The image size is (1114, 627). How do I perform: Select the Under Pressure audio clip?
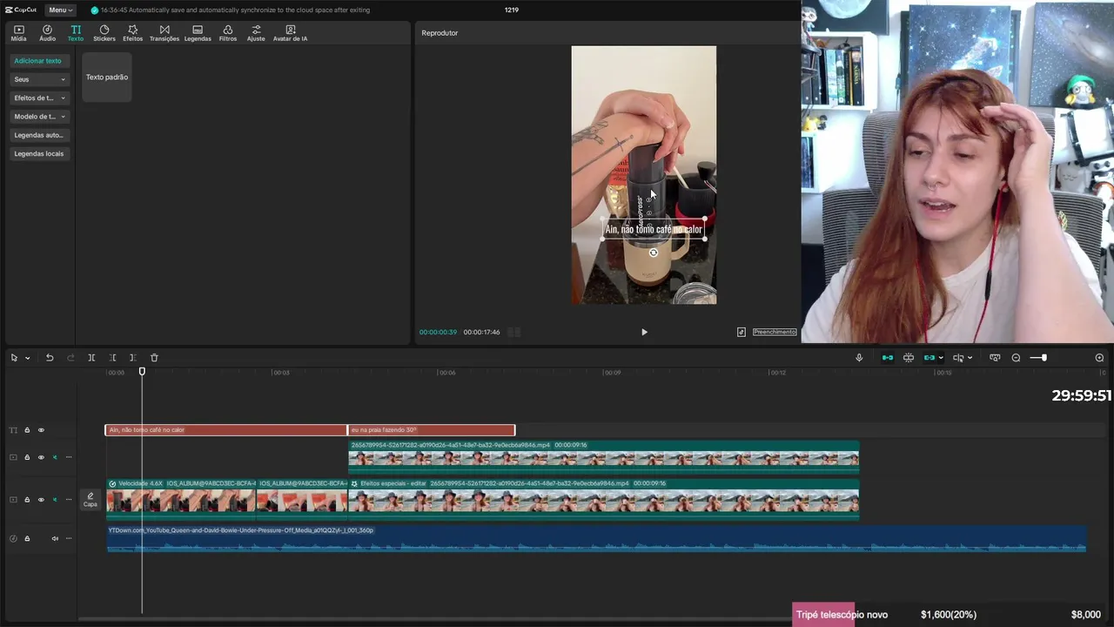click(596, 539)
